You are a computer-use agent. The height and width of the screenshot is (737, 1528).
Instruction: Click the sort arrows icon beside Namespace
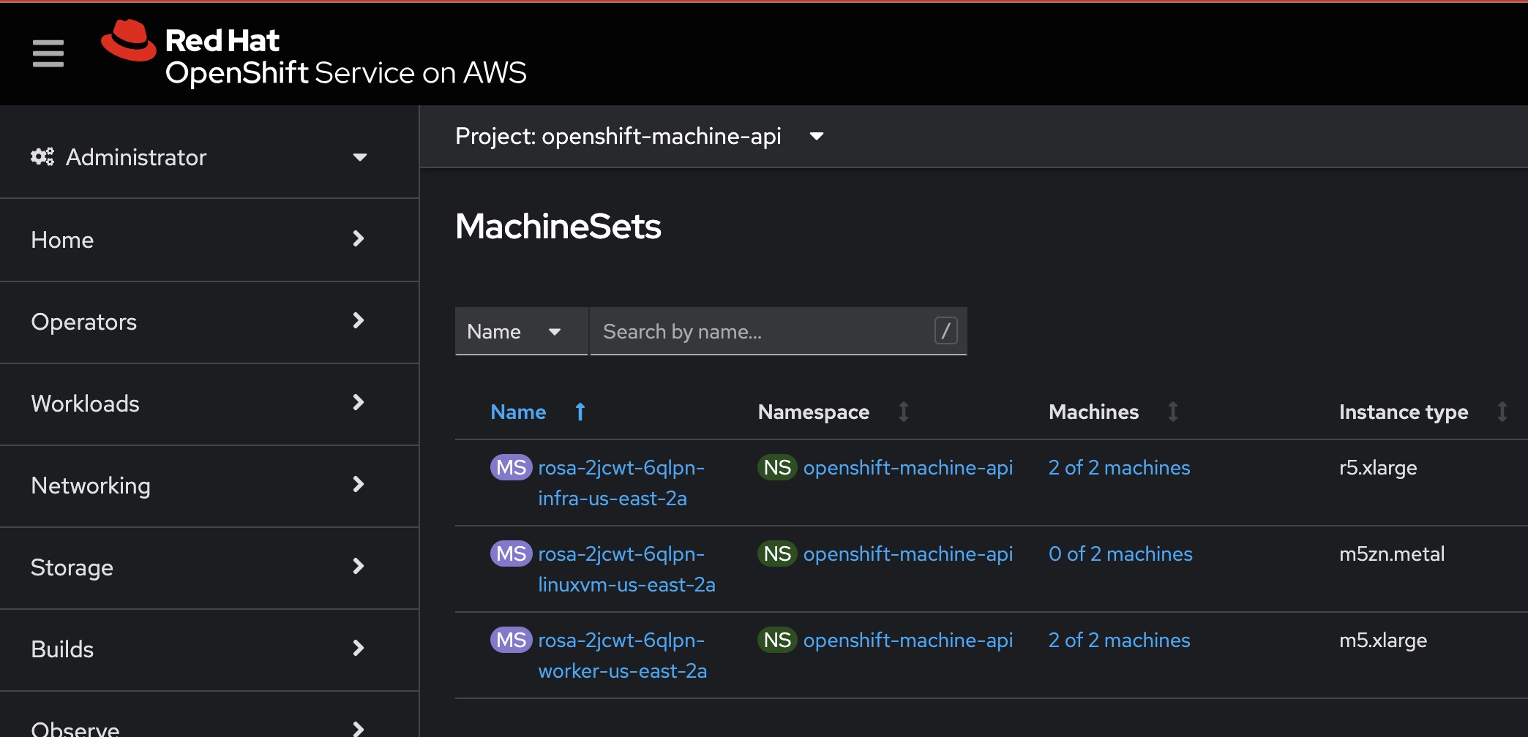pyautogui.click(x=904, y=412)
